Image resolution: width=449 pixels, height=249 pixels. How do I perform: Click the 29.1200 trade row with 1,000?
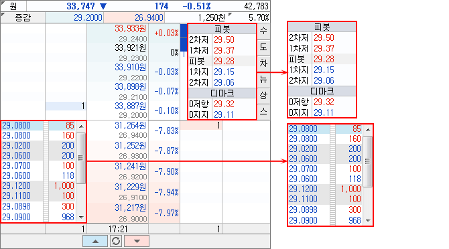tap(39, 186)
